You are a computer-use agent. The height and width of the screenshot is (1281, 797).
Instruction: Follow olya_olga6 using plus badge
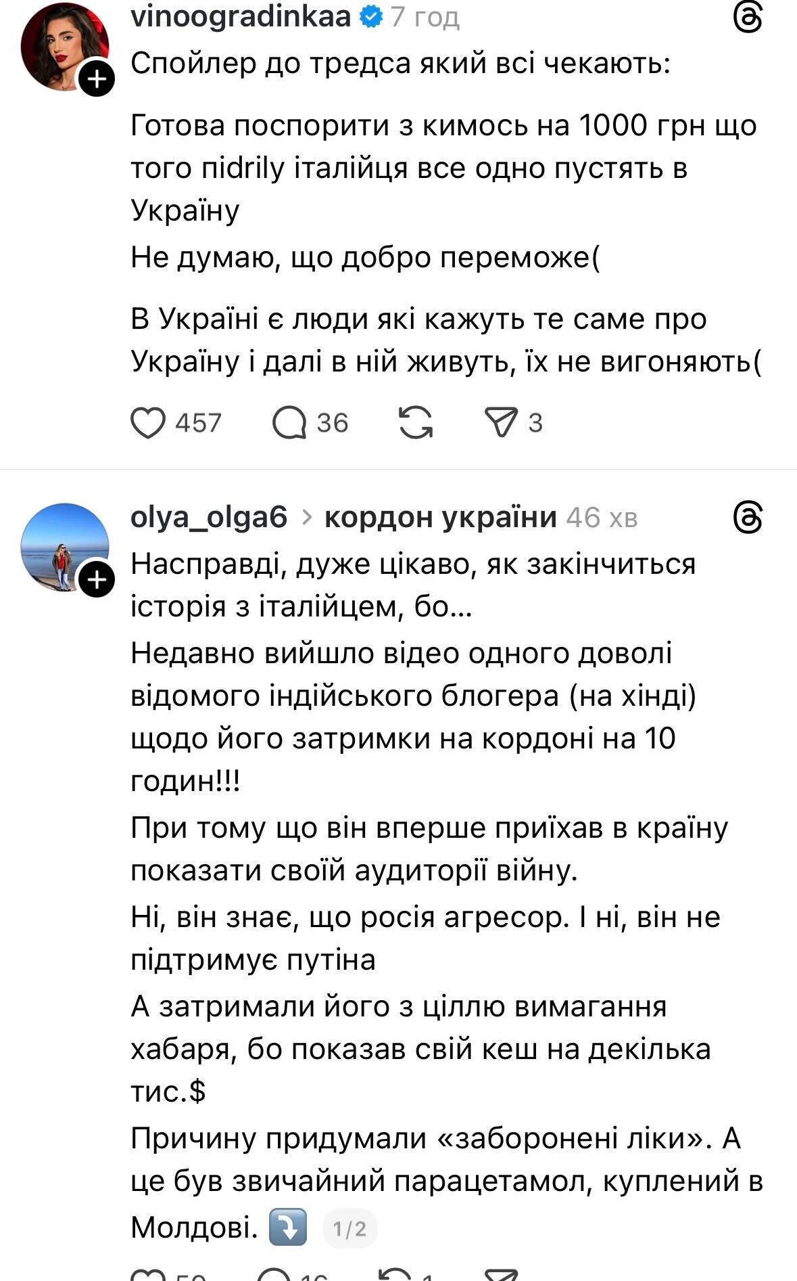click(97, 580)
